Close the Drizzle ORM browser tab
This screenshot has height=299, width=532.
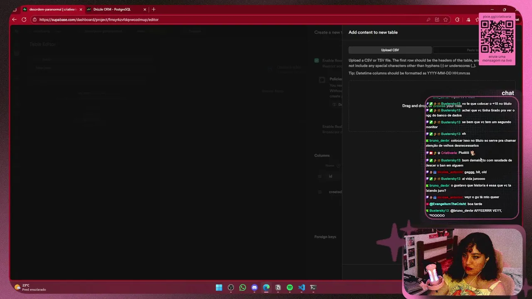click(145, 9)
